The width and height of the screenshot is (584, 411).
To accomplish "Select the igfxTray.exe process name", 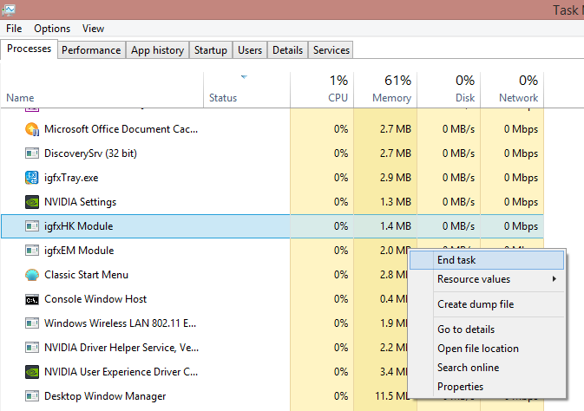I will pos(71,178).
